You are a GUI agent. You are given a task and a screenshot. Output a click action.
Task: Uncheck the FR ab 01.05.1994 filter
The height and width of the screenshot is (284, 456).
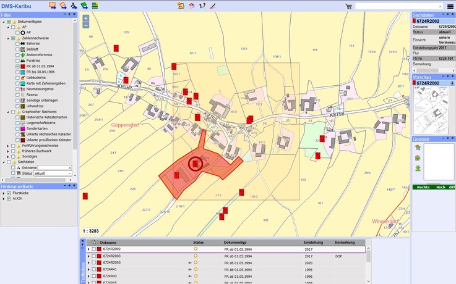point(18,66)
